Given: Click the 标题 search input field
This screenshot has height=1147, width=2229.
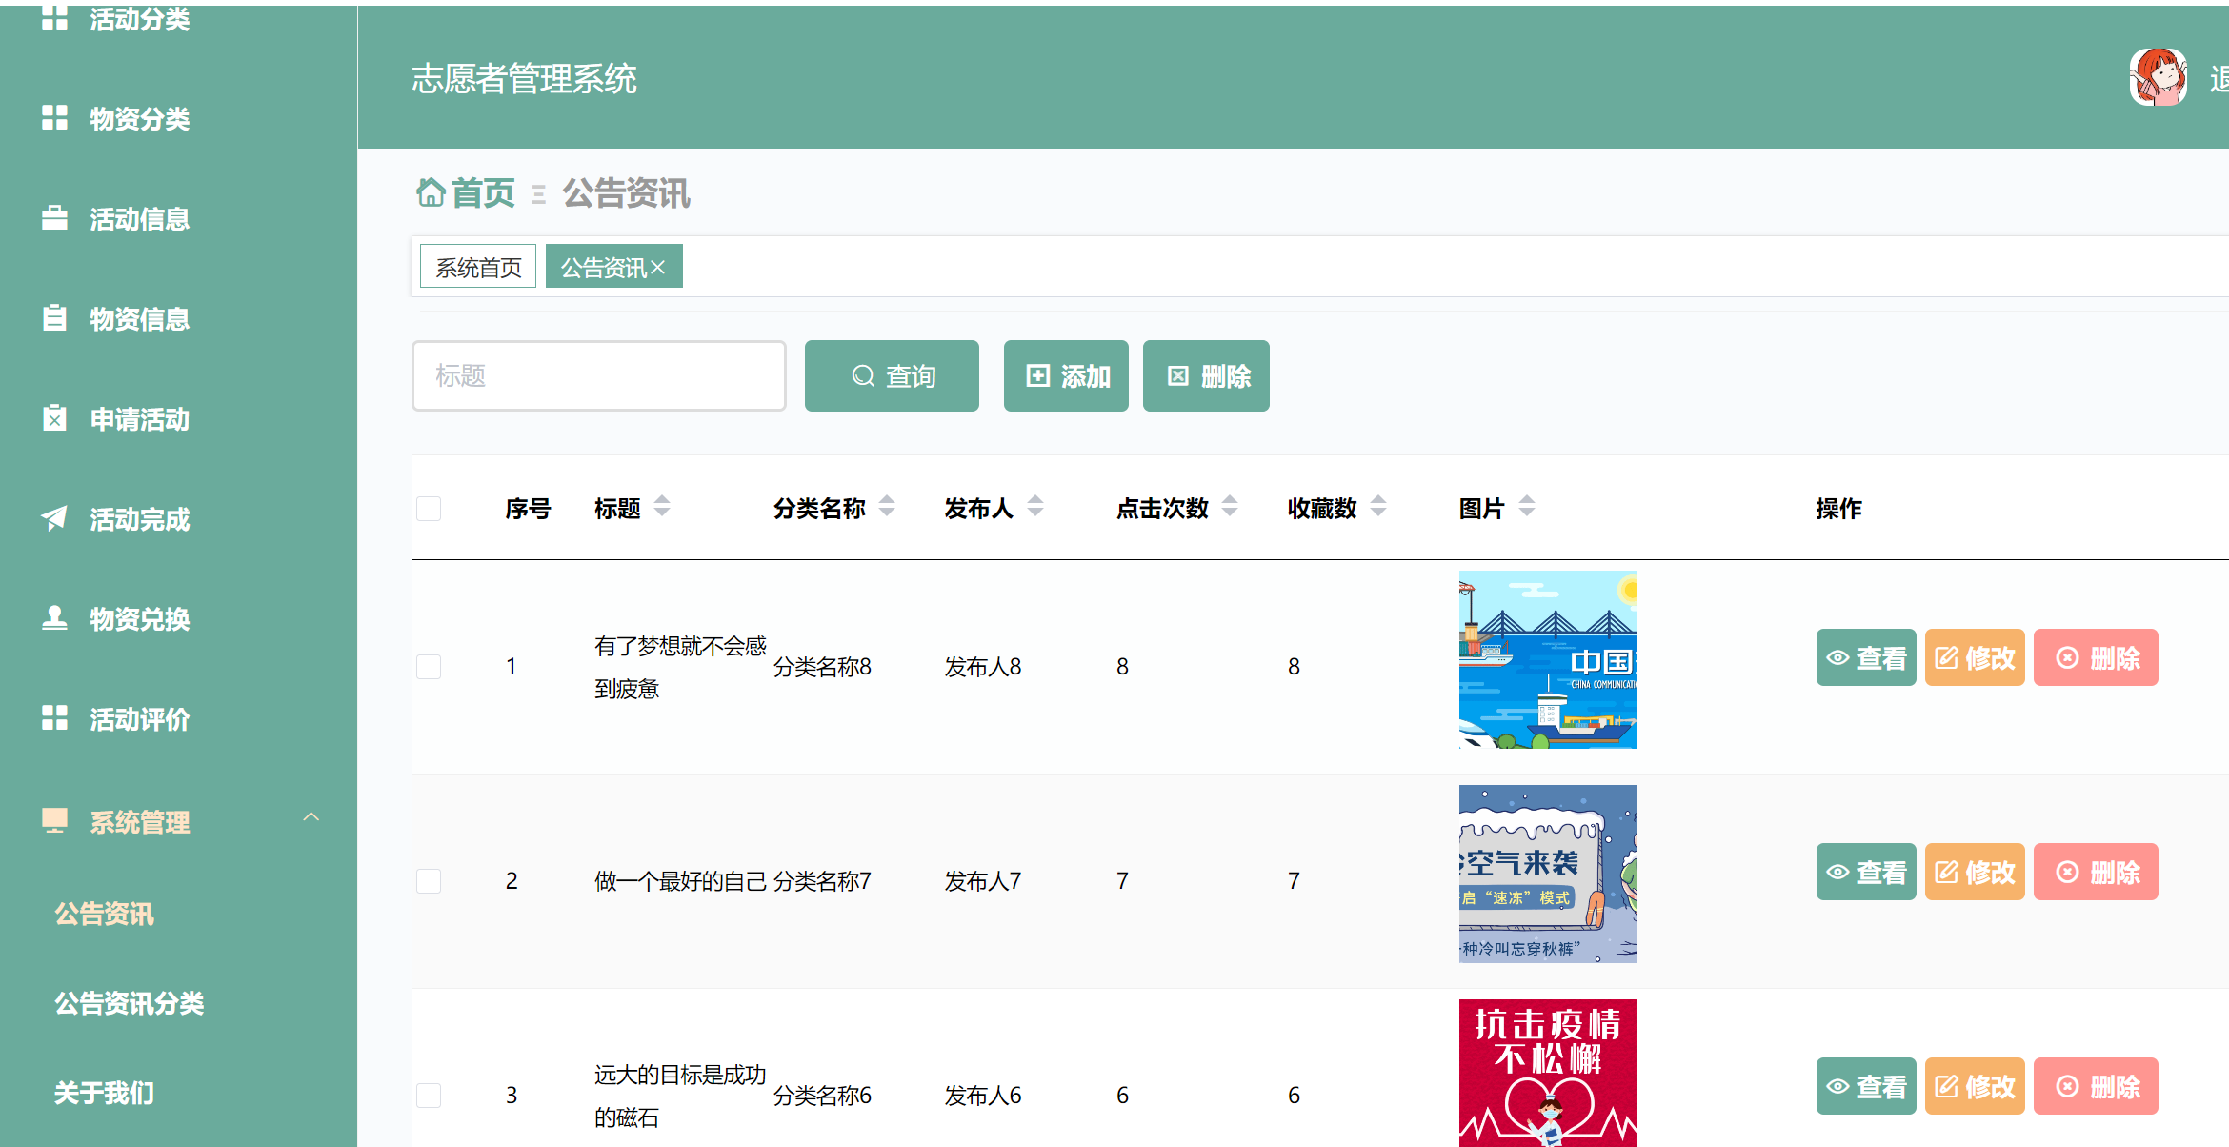Looking at the screenshot, I should [598, 375].
